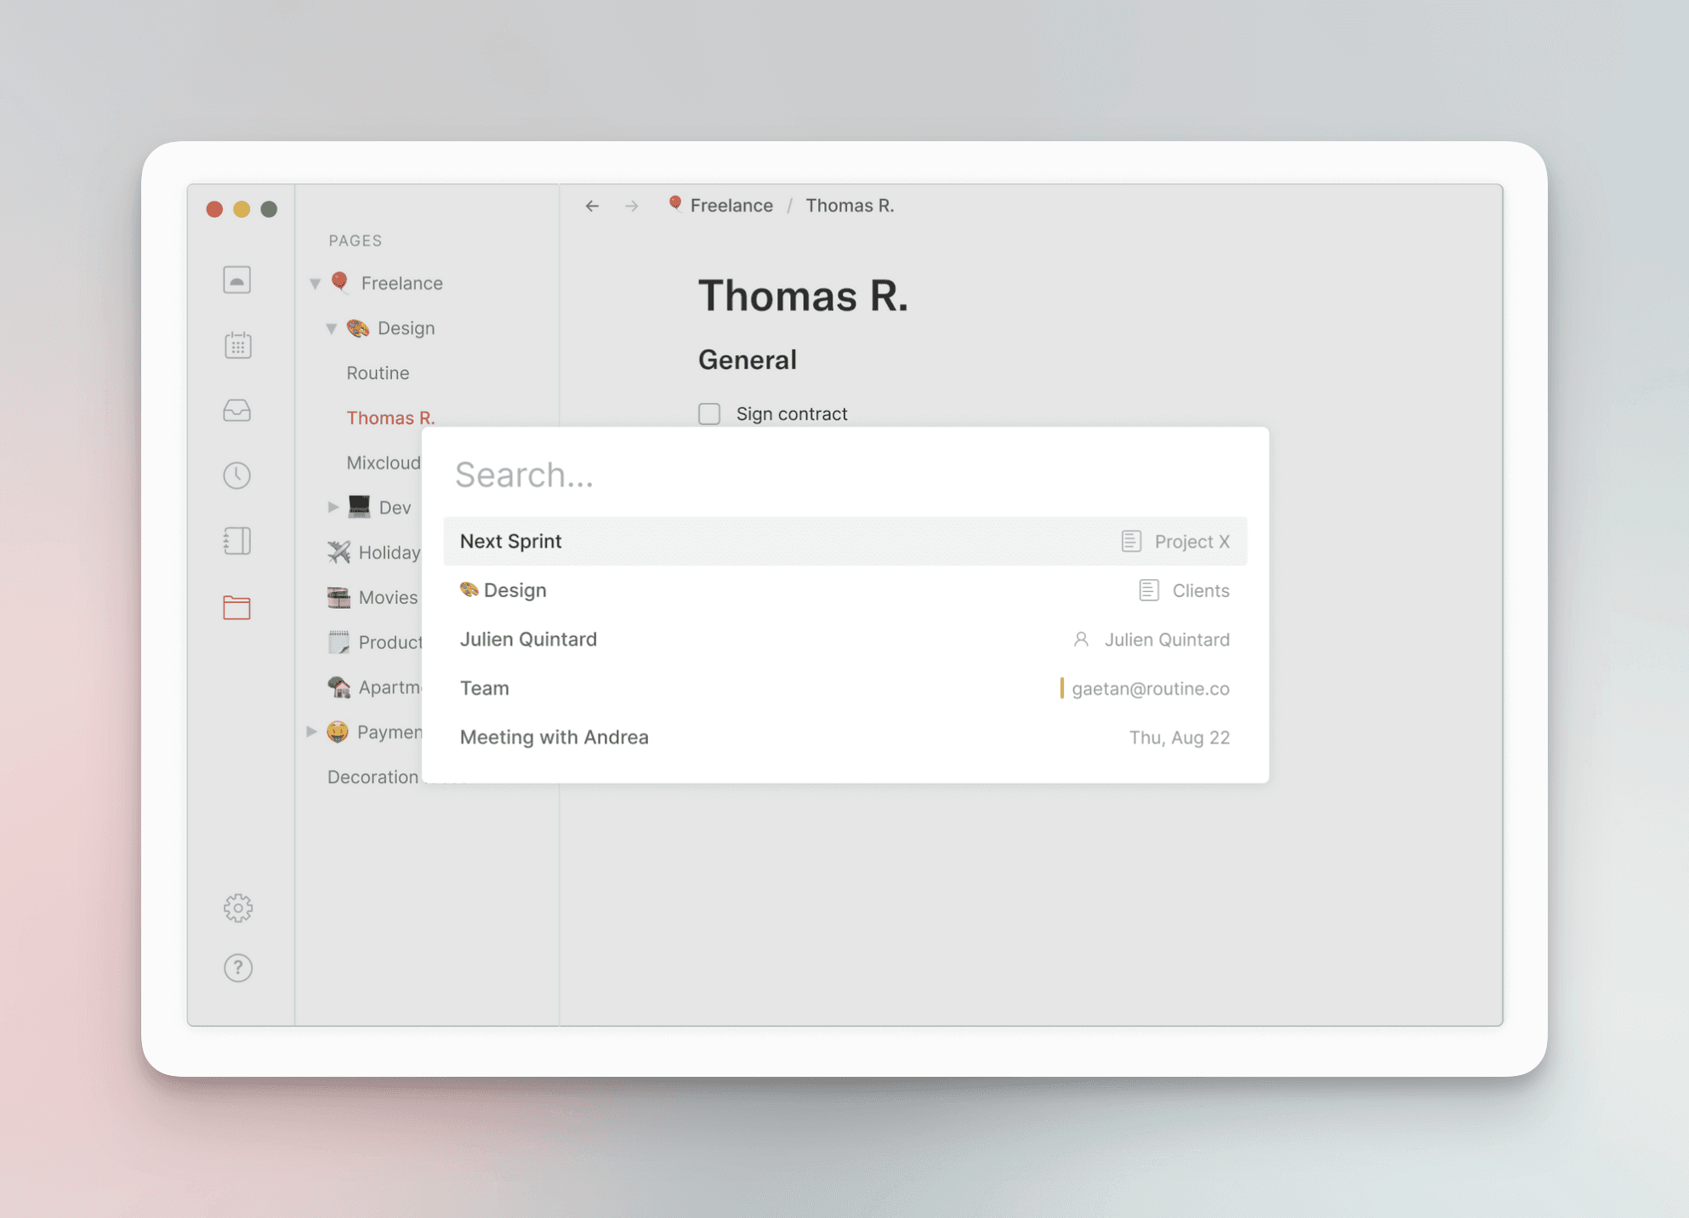Viewport: 1689px width, 1218px height.
Task: Click Freelance breadcrumb link
Action: [x=731, y=206]
